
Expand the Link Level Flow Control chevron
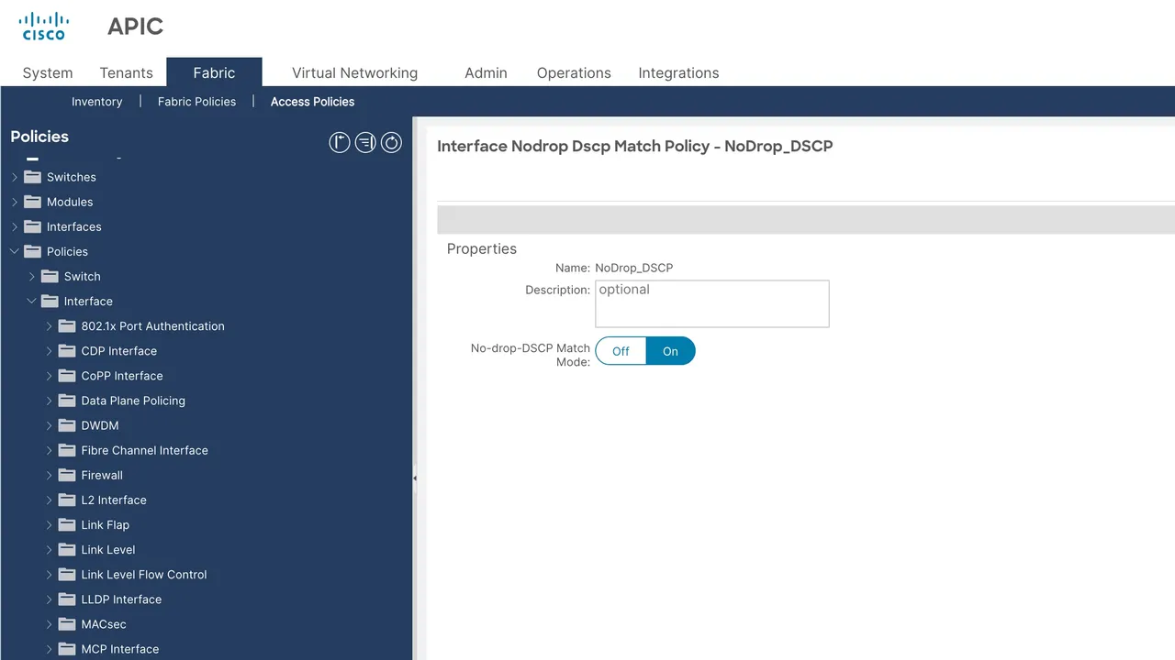coord(50,574)
